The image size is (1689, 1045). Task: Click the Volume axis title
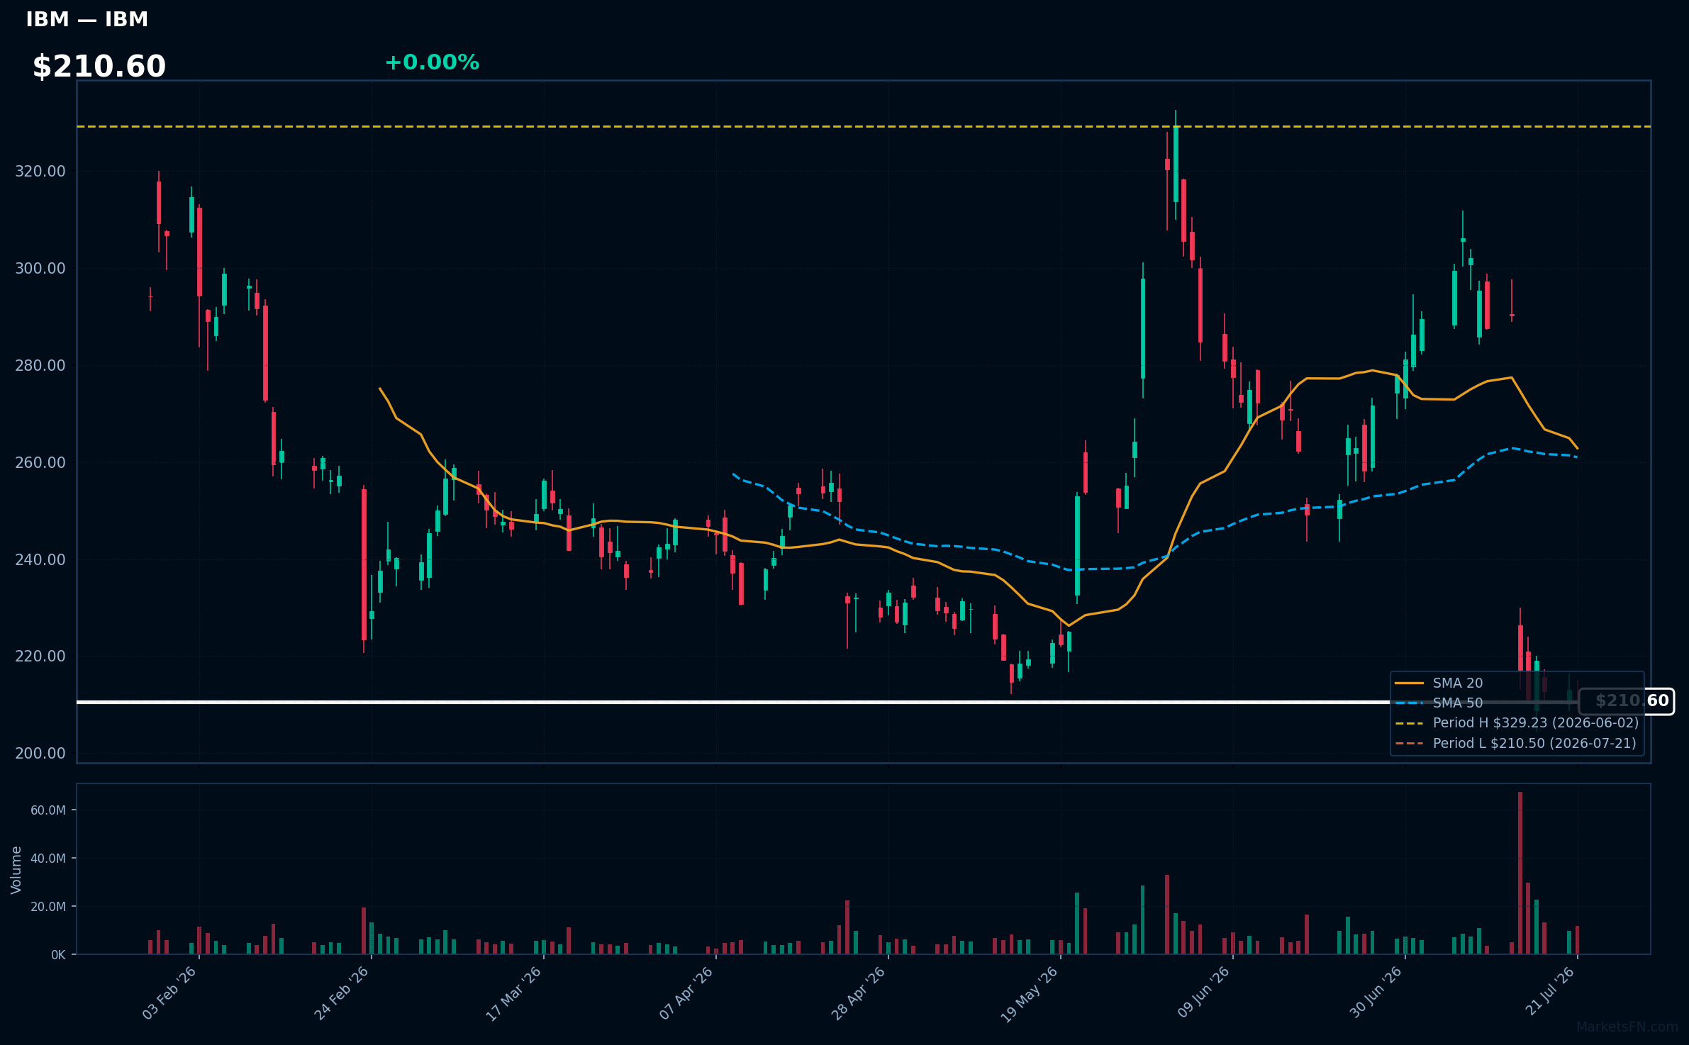tap(16, 870)
